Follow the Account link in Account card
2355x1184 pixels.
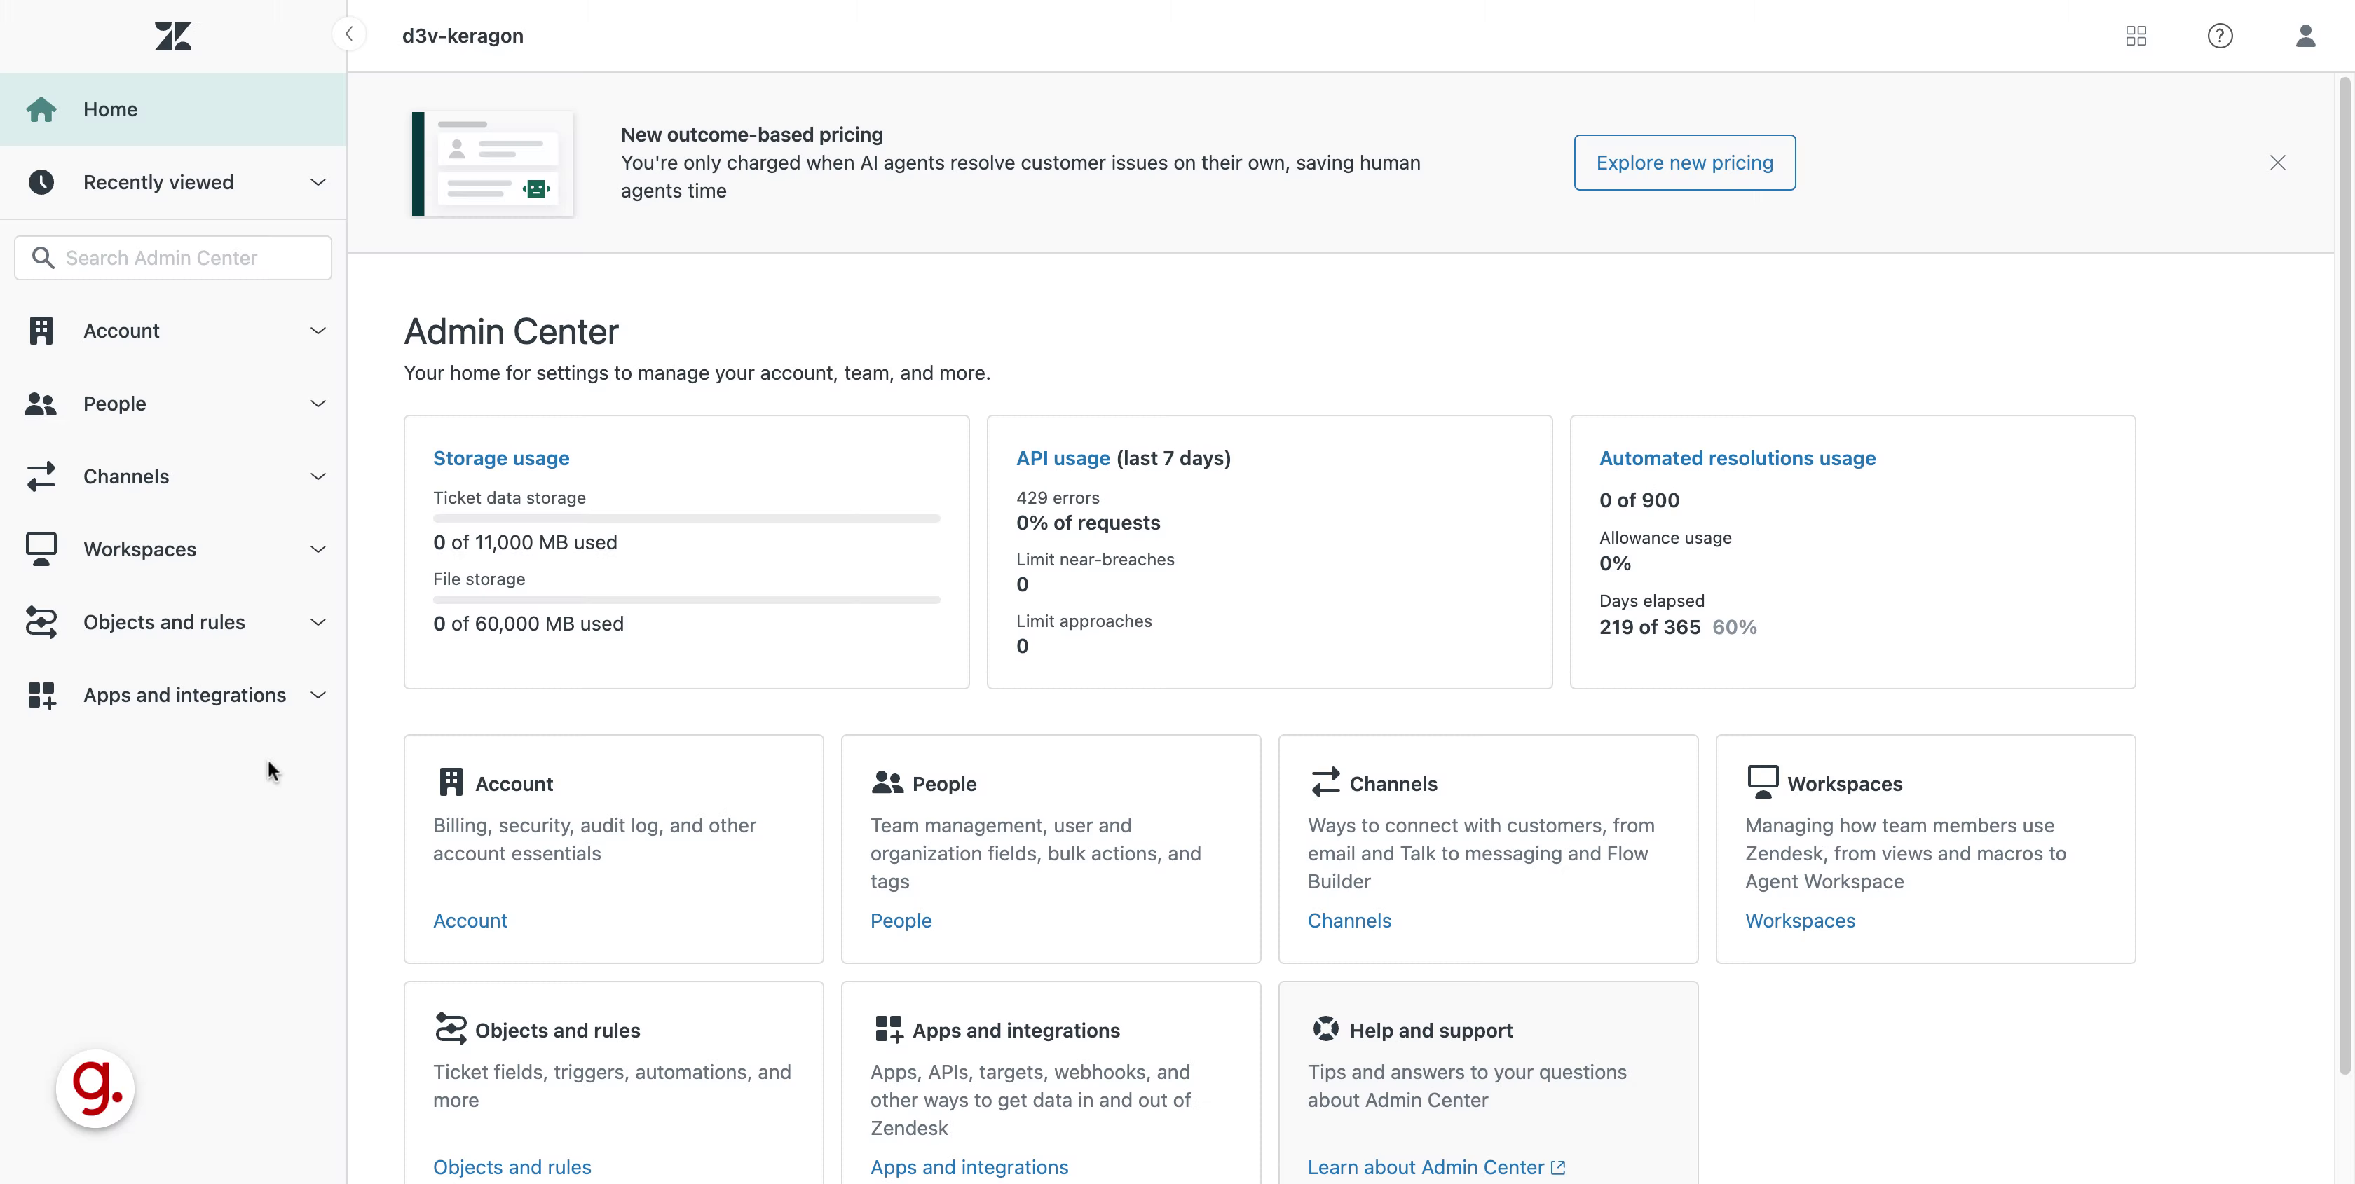coord(470,920)
